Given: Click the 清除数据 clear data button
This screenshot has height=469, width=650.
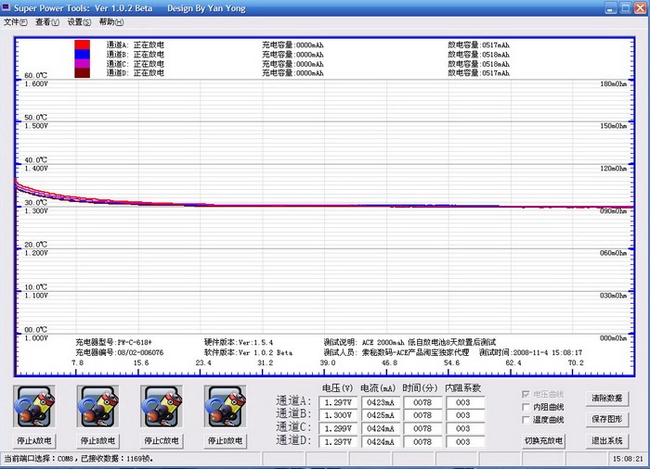Looking at the screenshot, I should pos(607,399).
